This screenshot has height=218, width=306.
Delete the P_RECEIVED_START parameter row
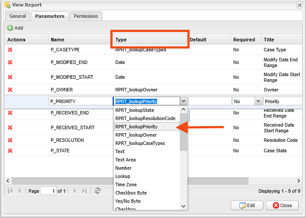click(x=10, y=127)
